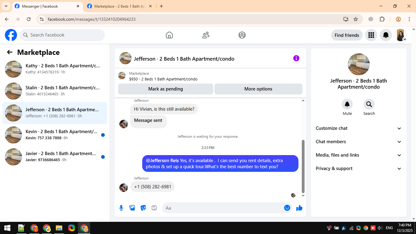Viewport: 416px width, 234px height.
Task: Click 'Hi Vivian, is this still available?' message
Action: 164,109
